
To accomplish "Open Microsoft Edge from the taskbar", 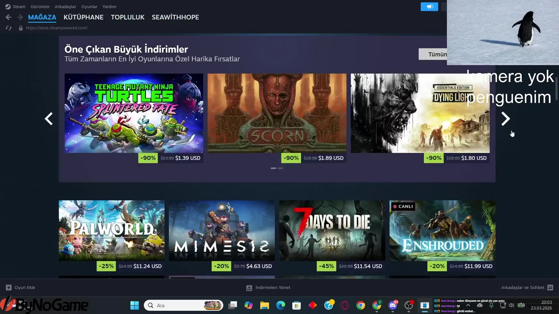I will [x=280, y=305].
